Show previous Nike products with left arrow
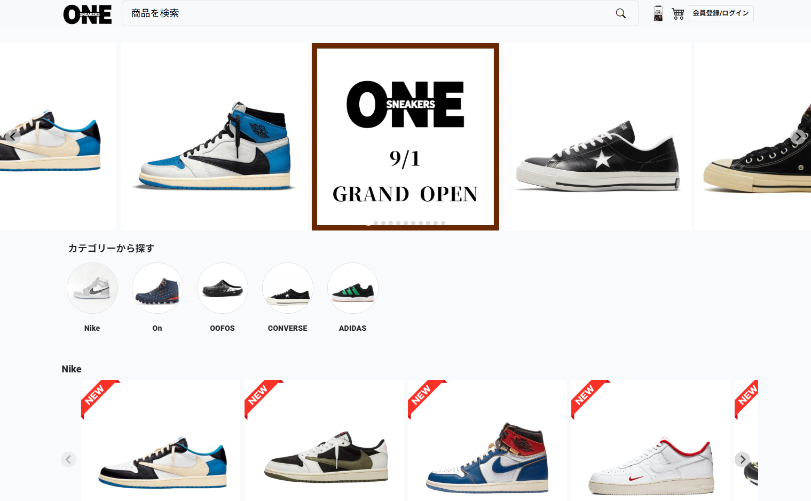The width and height of the screenshot is (811, 501). 68,459
